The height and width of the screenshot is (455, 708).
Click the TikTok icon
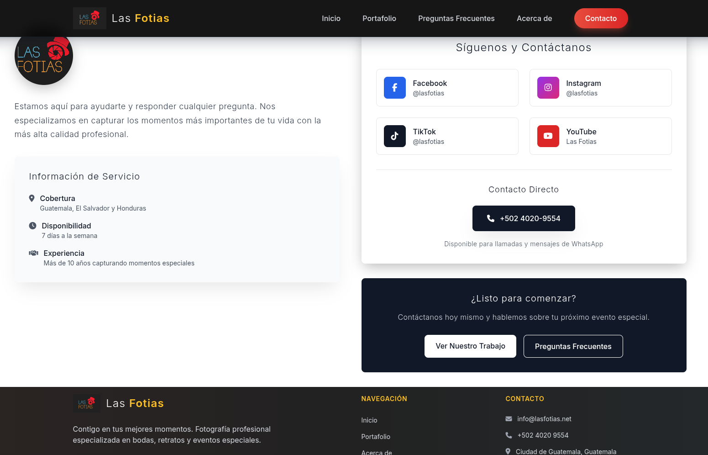[394, 136]
